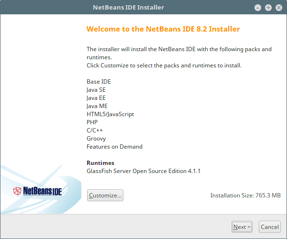Click GlassFish Server Open Source Edition 4.1.1
287x239 pixels.
coord(143,171)
